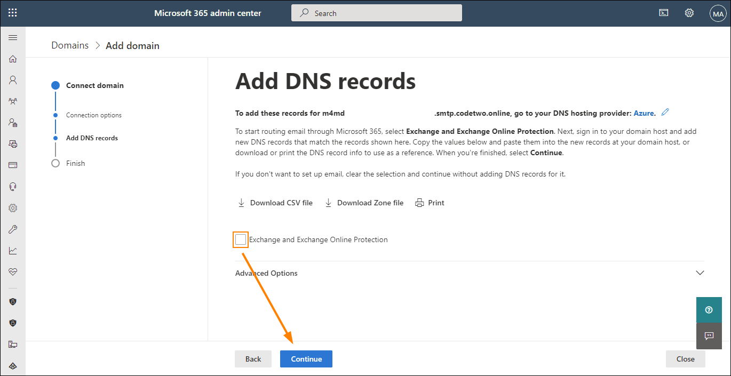The height and width of the screenshot is (376, 731).
Task: Open the app launcher waffle menu
Action: pos(13,13)
